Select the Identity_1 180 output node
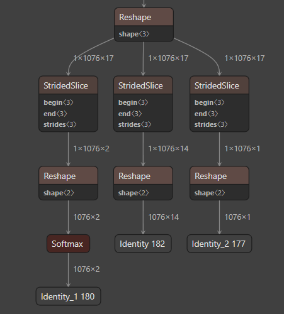This screenshot has height=314, width=284. pyautogui.click(x=68, y=296)
